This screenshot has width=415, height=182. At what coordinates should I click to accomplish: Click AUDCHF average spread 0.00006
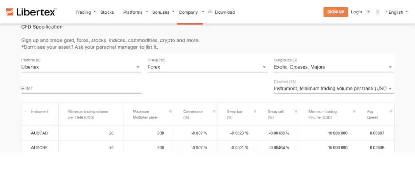(377, 147)
